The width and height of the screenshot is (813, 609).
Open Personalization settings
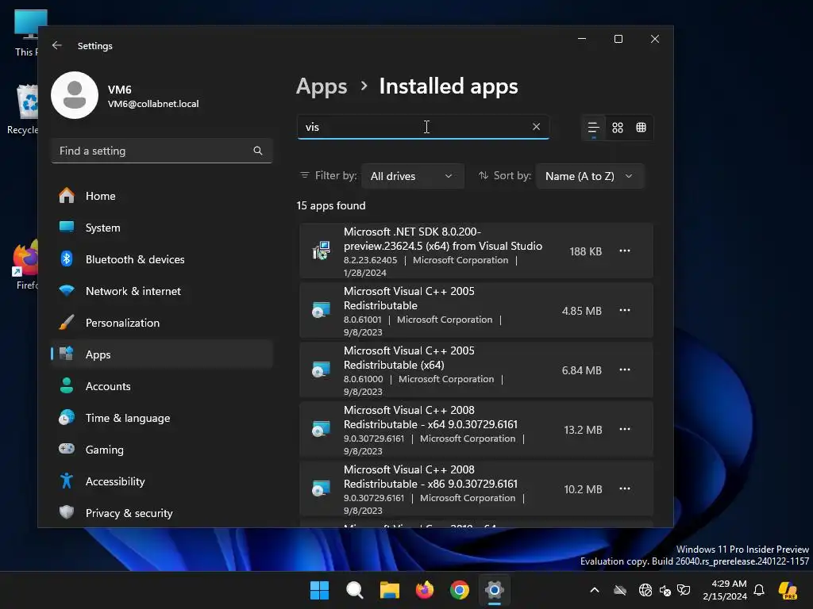[x=162, y=324]
